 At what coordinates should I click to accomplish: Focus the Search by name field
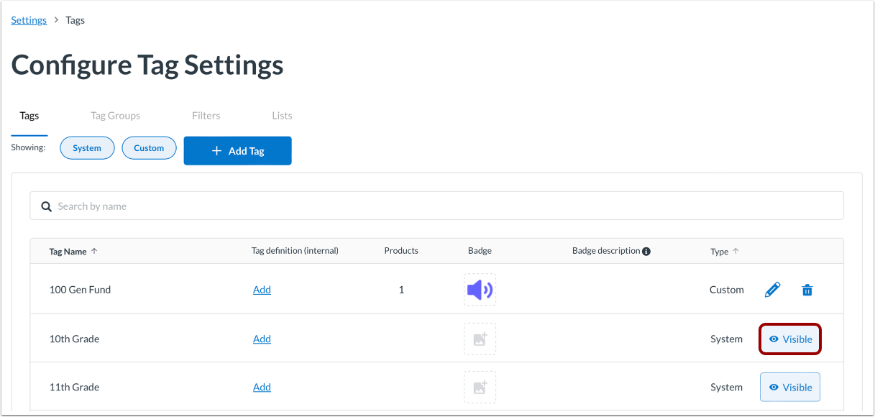pyautogui.click(x=436, y=206)
